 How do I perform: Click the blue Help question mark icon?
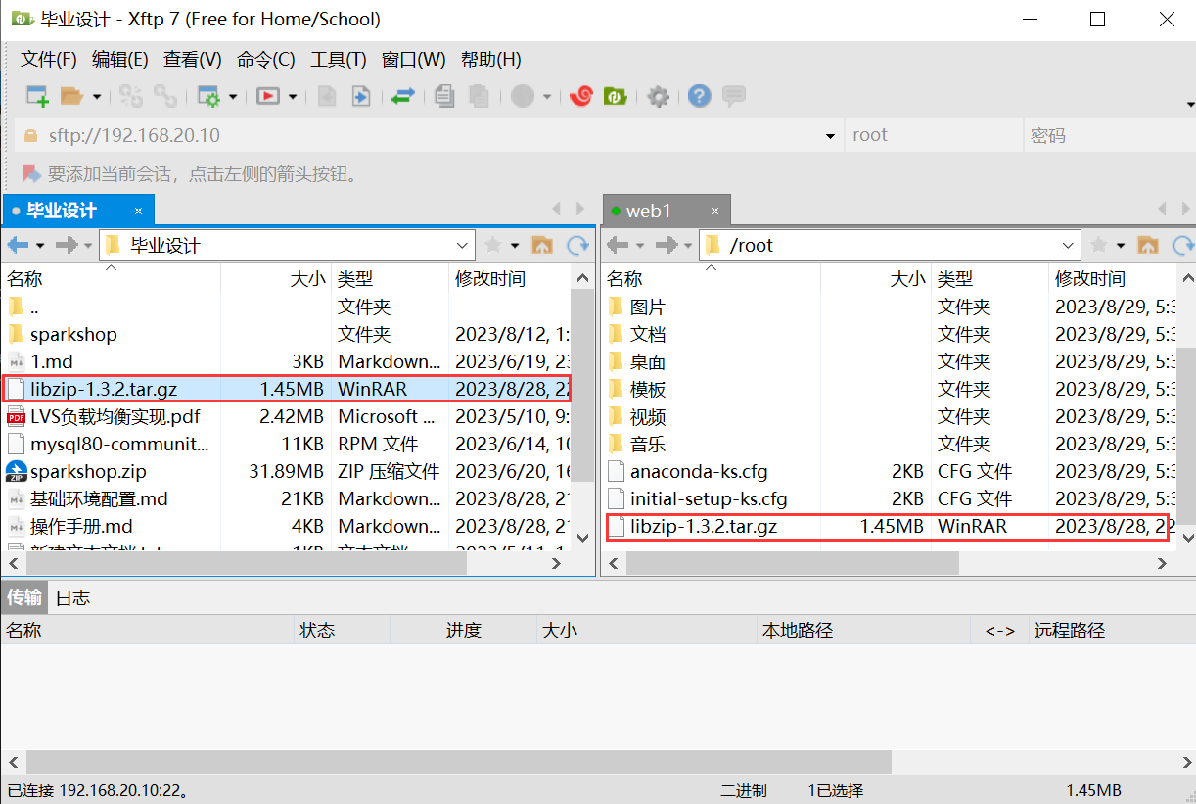click(x=699, y=96)
